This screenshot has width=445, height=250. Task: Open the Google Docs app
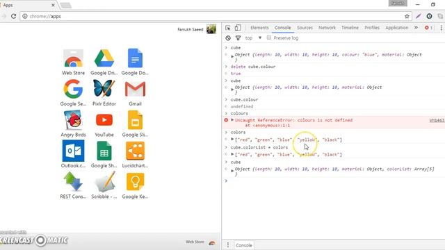click(x=135, y=62)
